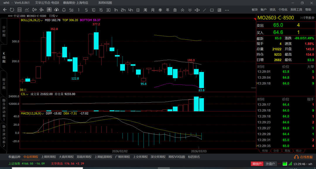Expand the BOLL indicator dropdown

[x=42, y=20]
